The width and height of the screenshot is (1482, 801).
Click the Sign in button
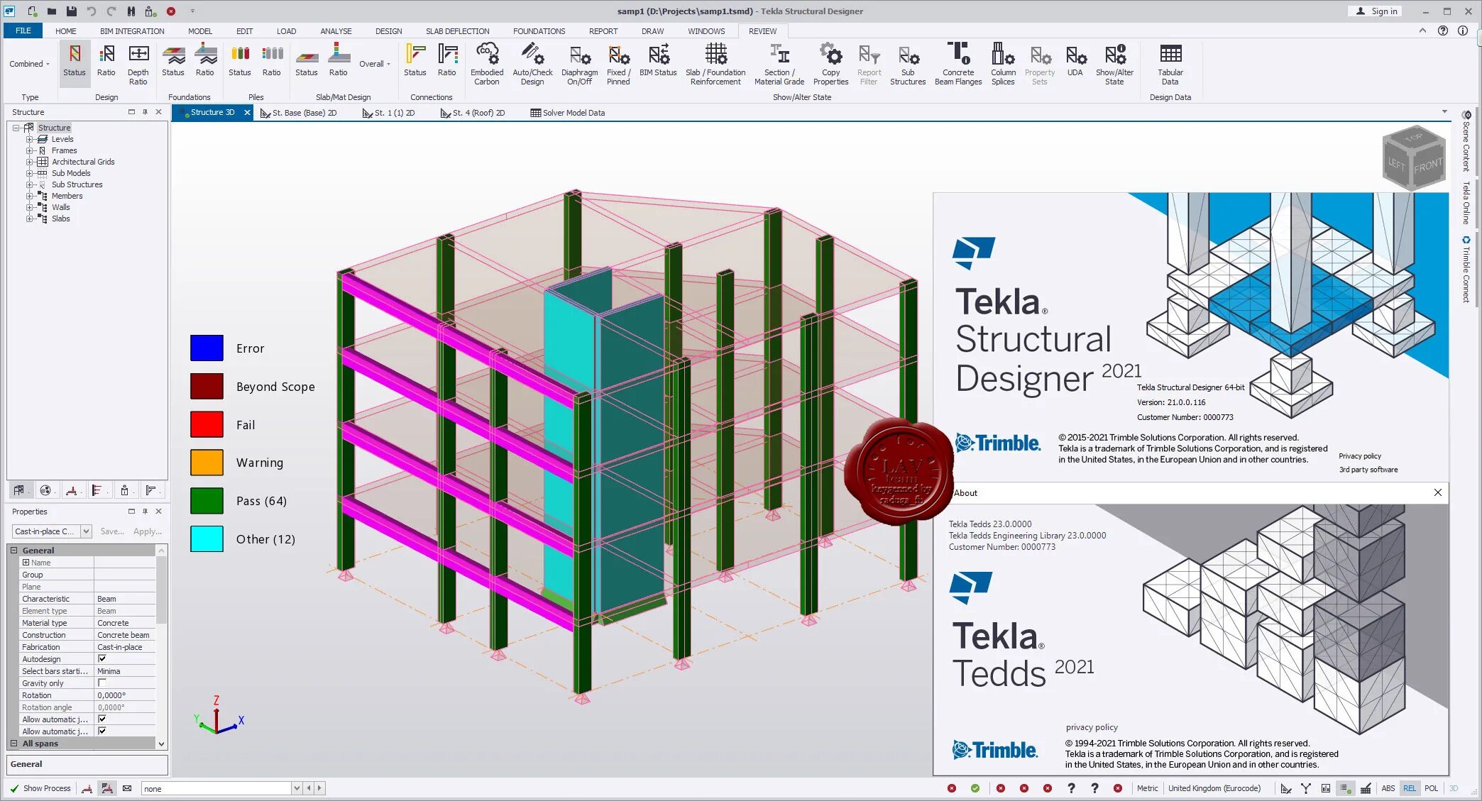(x=1376, y=11)
